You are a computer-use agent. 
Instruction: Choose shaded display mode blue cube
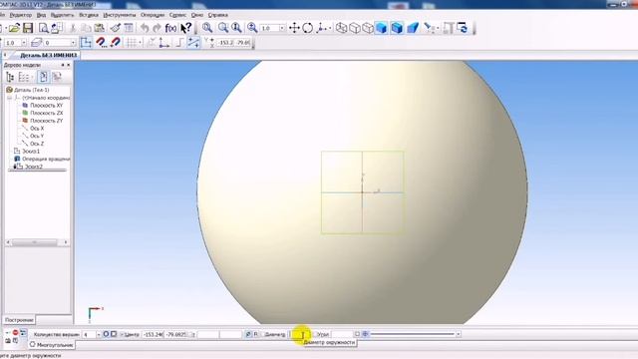(x=381, y=28)
